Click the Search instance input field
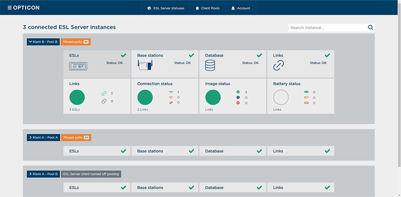Image resolution: width=401 pixels, height=197 pixels. [327, 27]
